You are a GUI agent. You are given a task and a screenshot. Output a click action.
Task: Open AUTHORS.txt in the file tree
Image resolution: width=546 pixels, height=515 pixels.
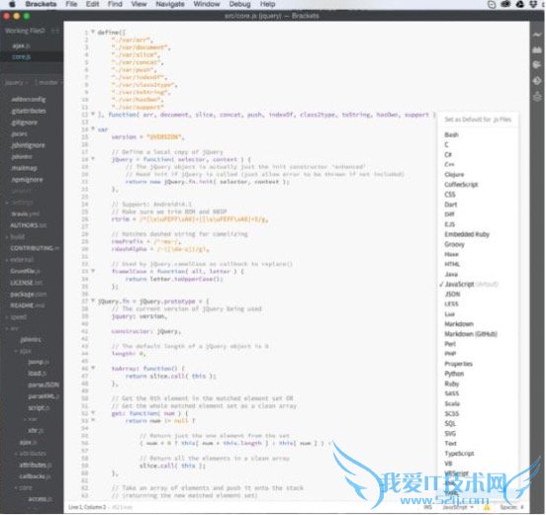coord(28,225)
